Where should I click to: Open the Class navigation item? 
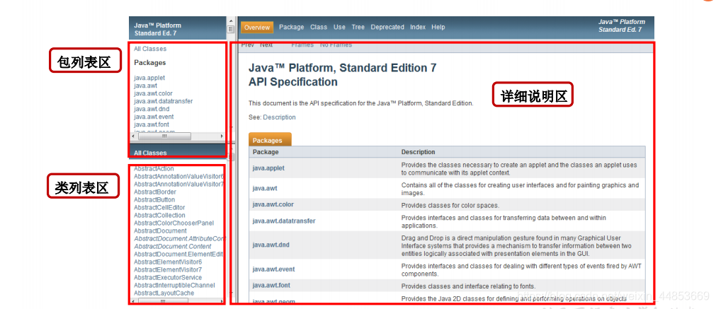[319, 28]
